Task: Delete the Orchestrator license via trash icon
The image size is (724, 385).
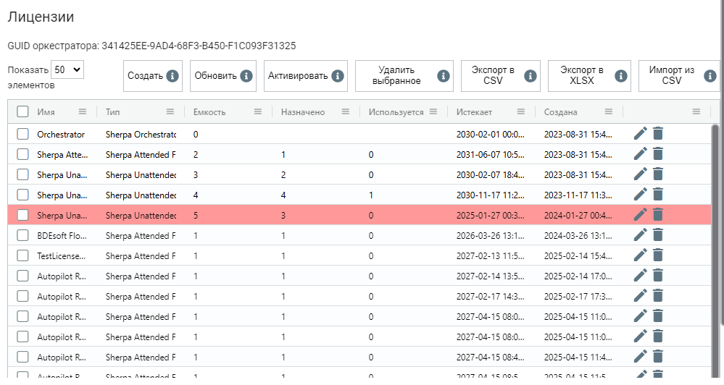Action: coord(658,134)
